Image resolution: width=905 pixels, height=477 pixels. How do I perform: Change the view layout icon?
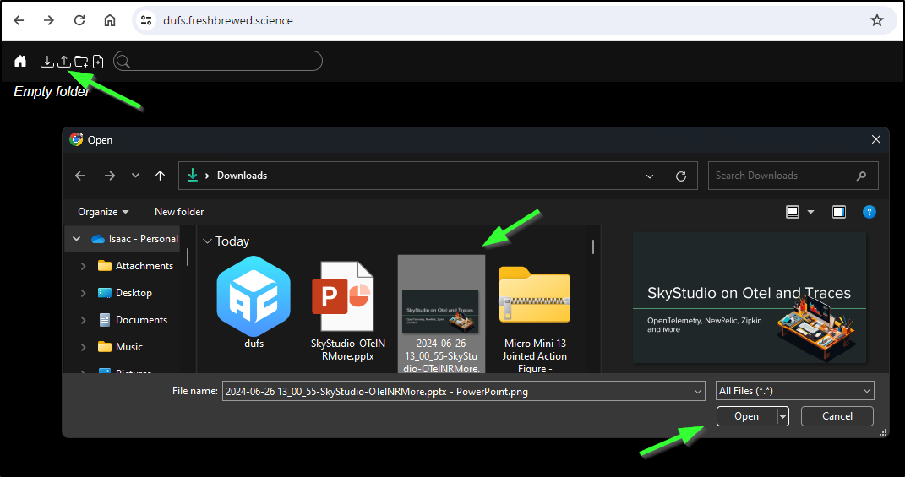(x=793, y=212)
